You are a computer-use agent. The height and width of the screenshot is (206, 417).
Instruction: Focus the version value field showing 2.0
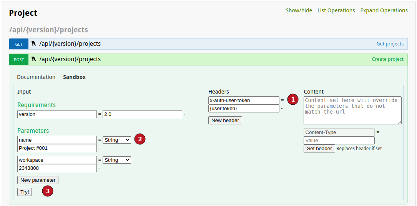[x=142, y=114]
